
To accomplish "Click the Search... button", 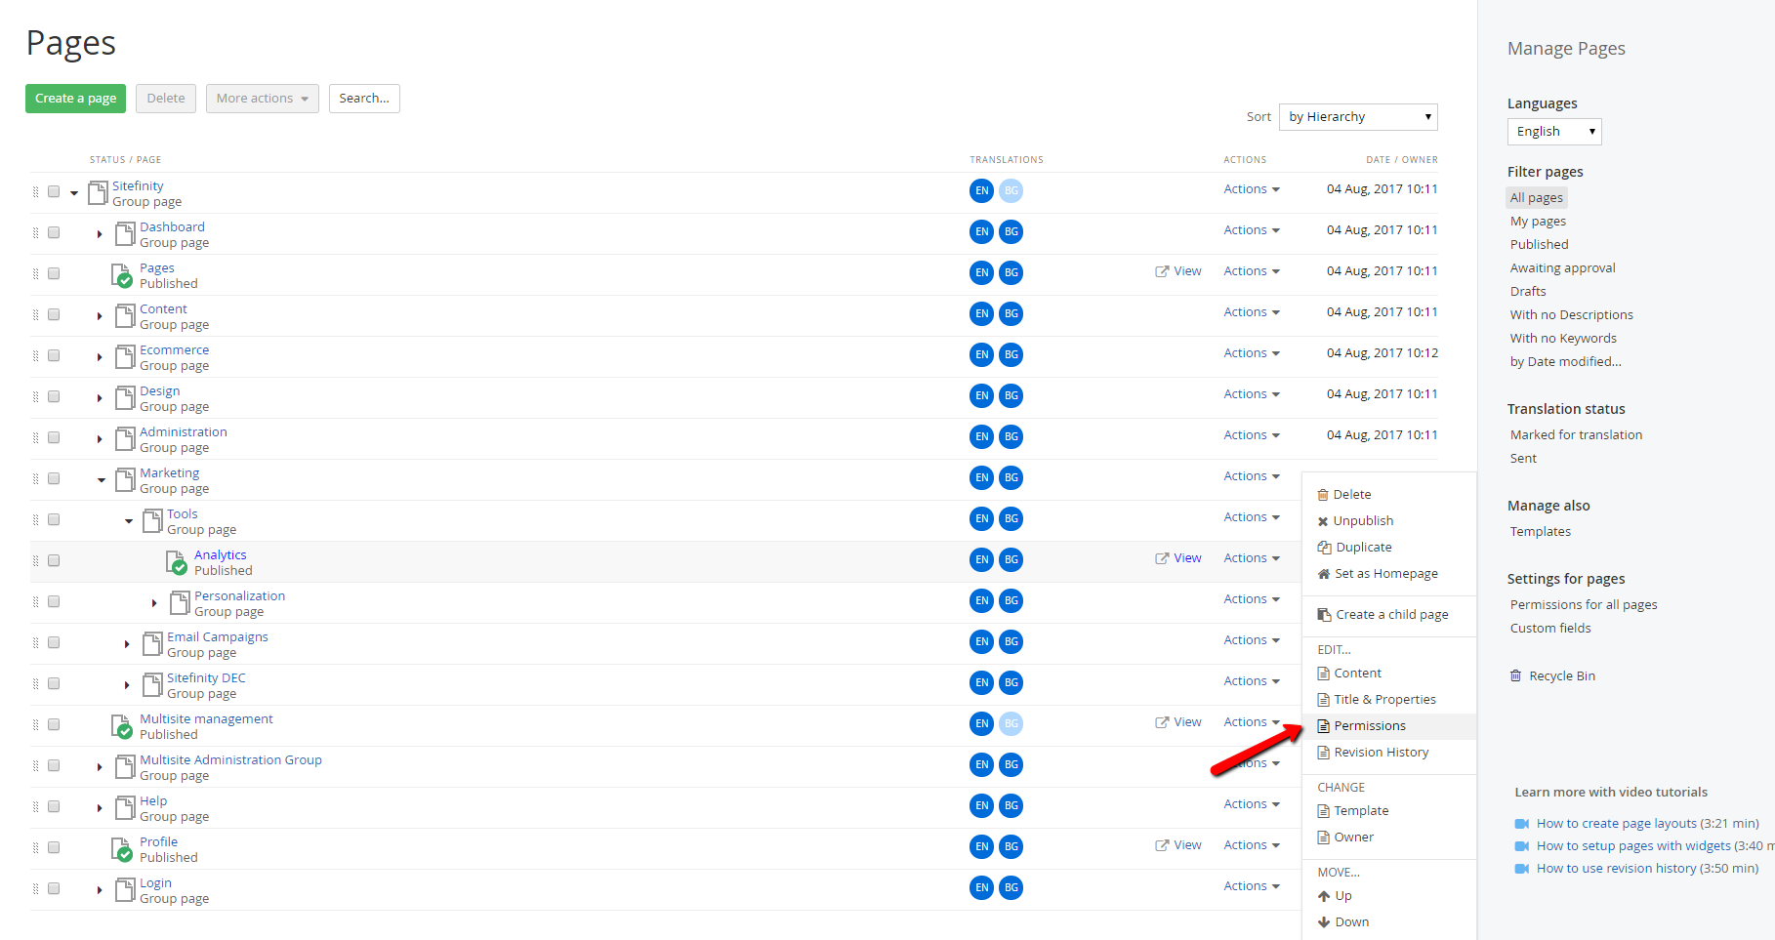I will click(364, 99).
